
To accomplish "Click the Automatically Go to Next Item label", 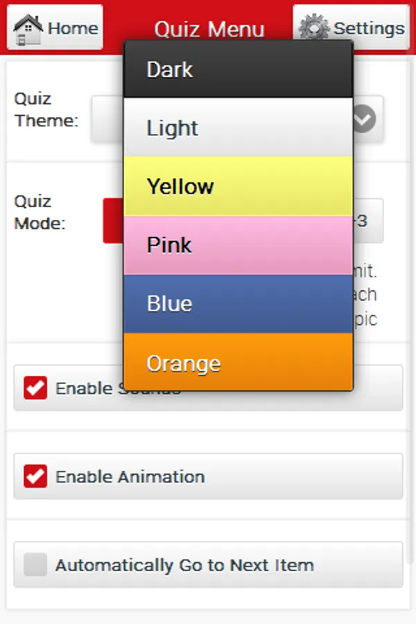I will [184, 565].
